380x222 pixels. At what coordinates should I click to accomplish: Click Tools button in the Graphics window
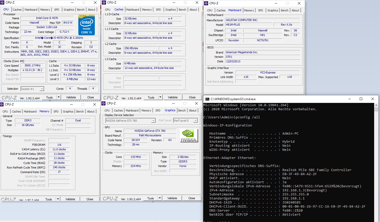tap(151, 198)
